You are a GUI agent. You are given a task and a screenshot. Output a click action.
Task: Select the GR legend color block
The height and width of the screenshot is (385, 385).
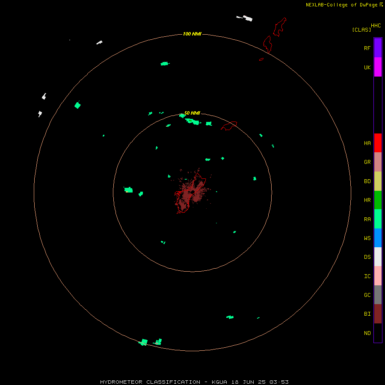(x=378, y=162)
